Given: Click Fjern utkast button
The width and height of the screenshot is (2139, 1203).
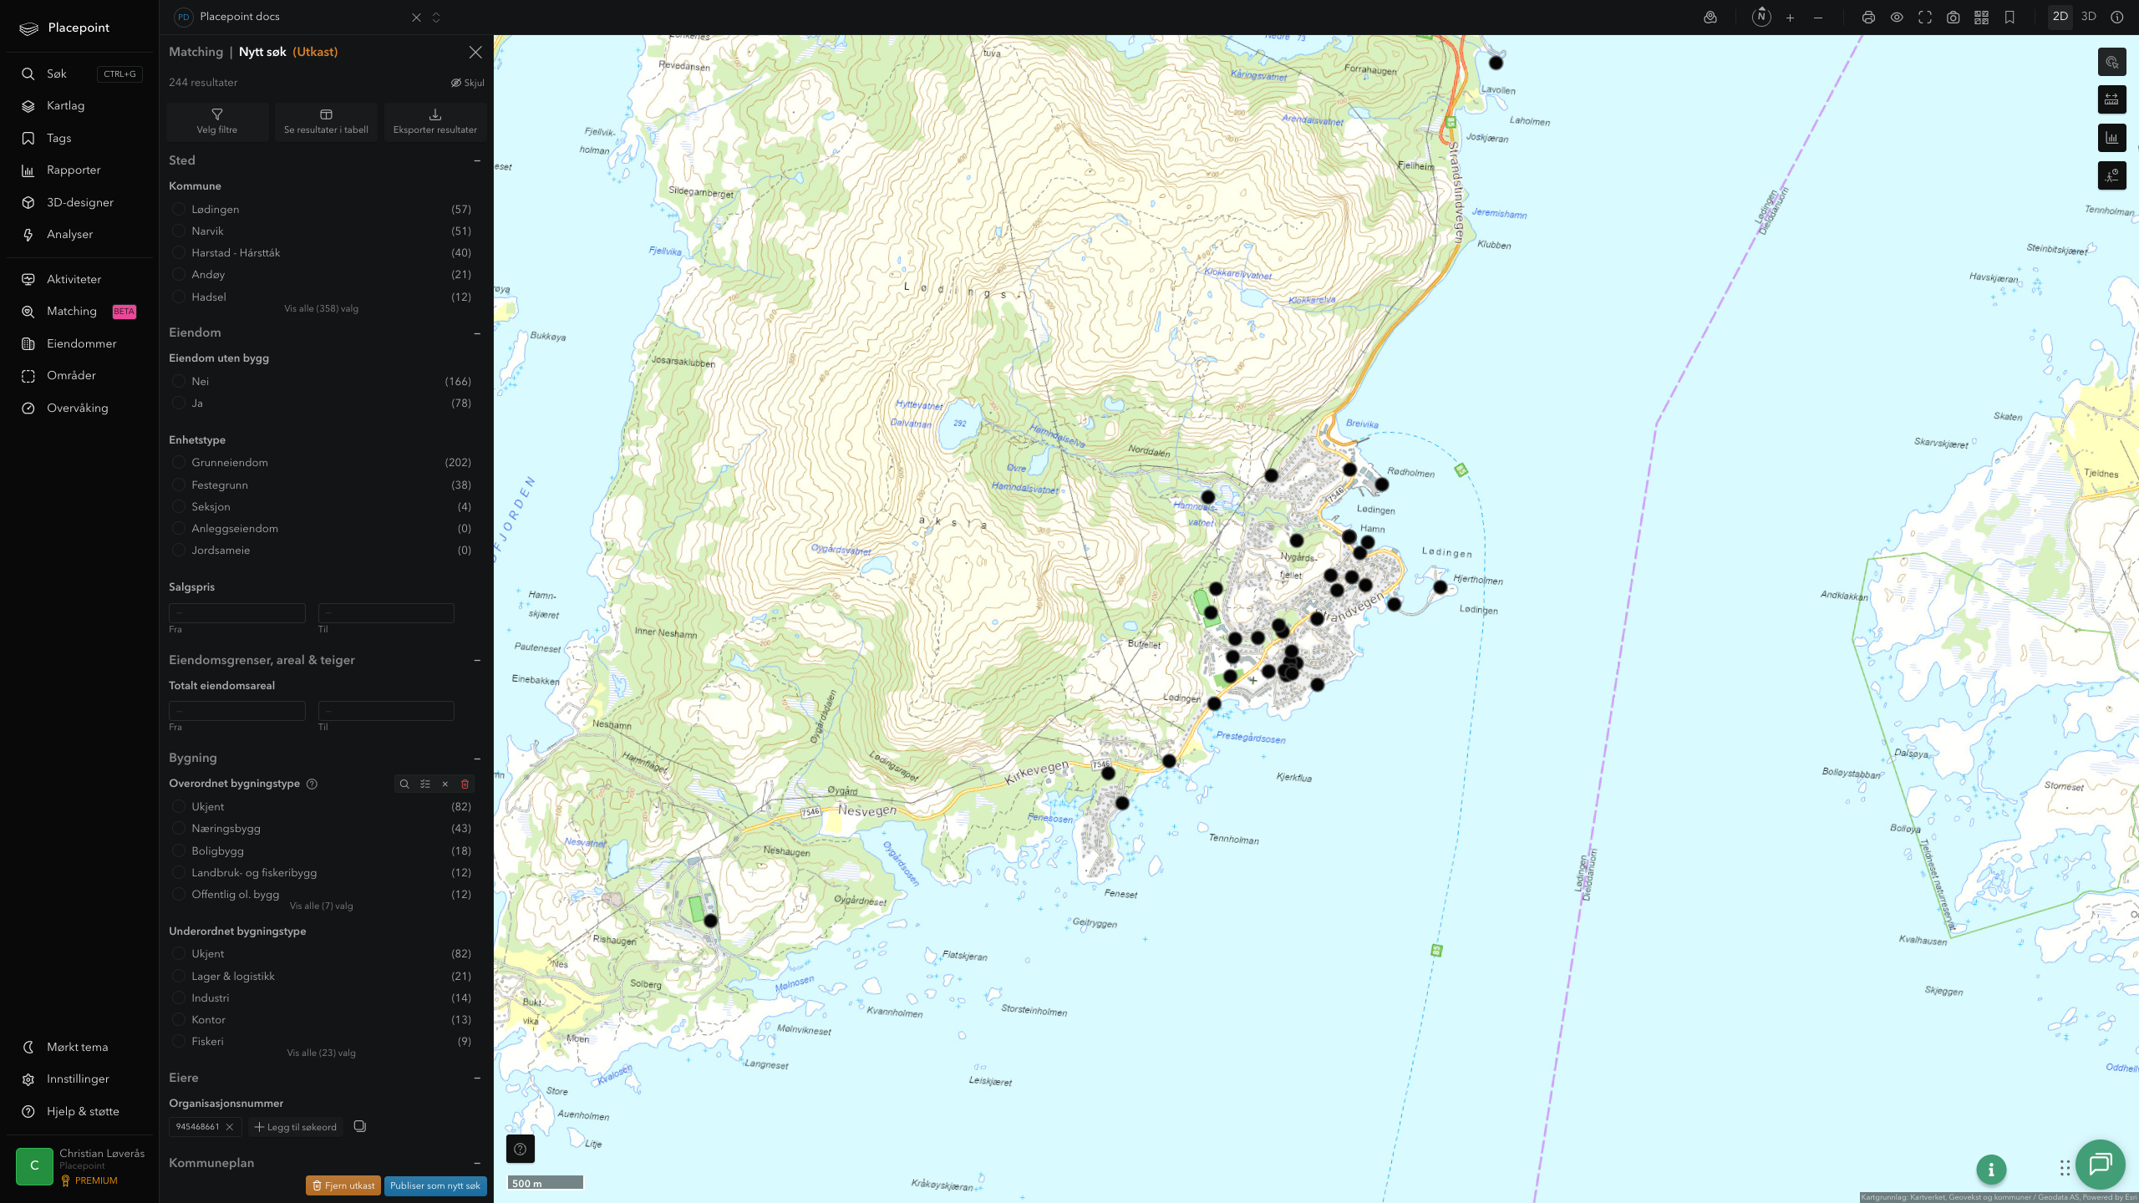Looking at the screenshot, I should 343,1185.
